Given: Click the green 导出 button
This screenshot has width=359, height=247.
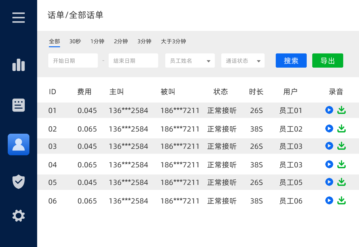Looking at the screenshot, I should tap(328, 61).
